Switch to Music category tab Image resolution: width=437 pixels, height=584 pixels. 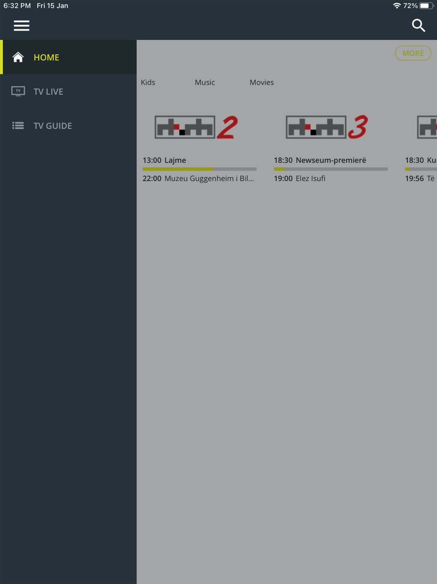tap(205, 82)
